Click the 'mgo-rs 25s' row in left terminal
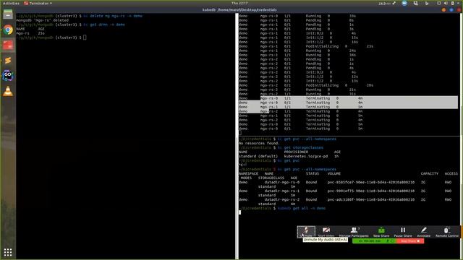Viewport: 463px width, 260px height. point(30,33)
